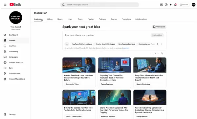The image size is (197, 119).
Task: Click the Creator Insider channel avatar
Action: 15,18
